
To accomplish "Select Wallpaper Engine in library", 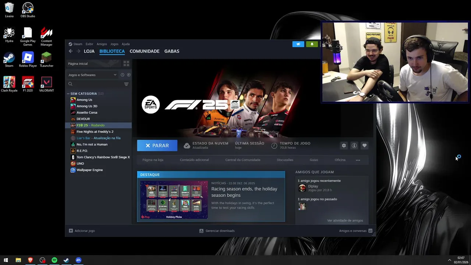I will (x=99, y=170).
